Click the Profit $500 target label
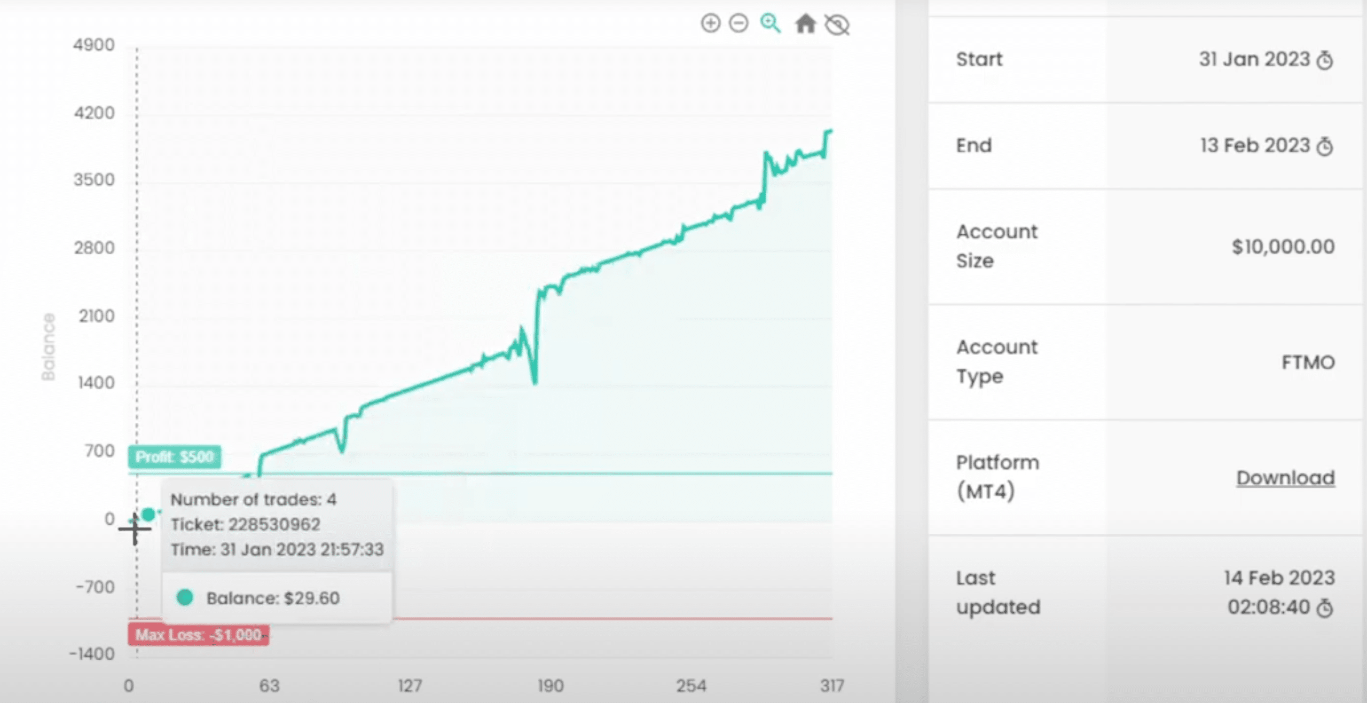Screen dimensions: 1367x703 tap(175, 457)
